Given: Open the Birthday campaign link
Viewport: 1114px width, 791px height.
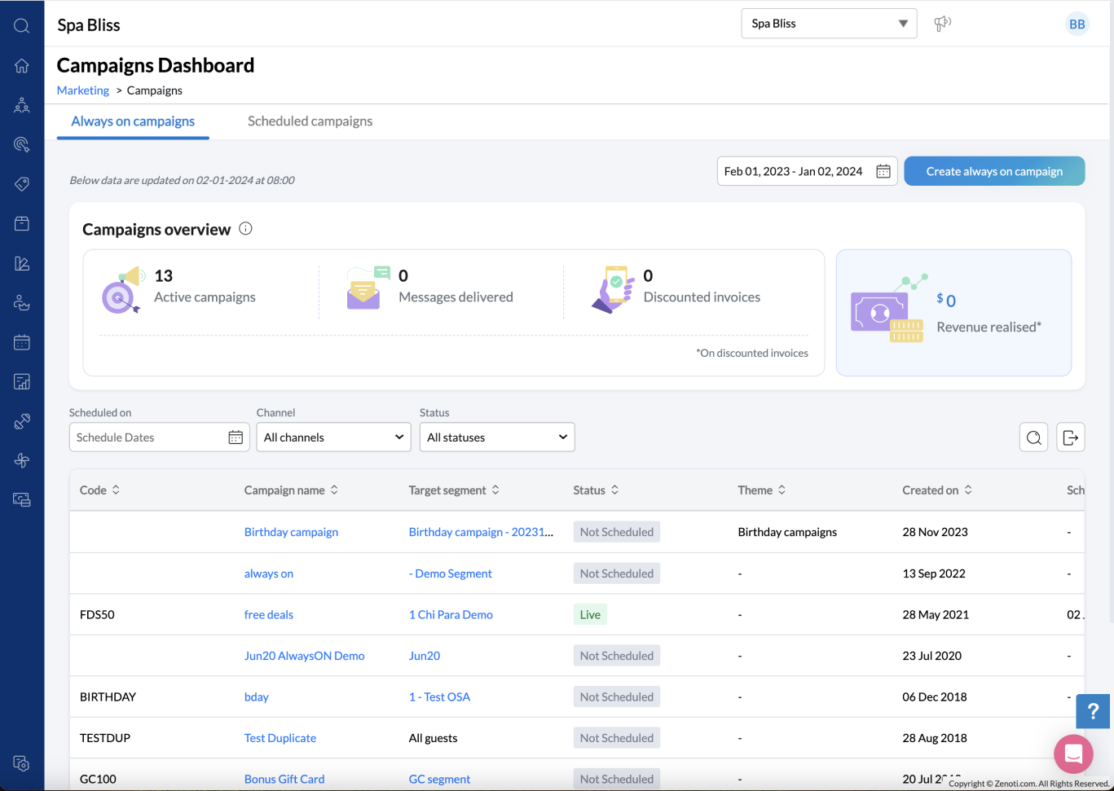Looking at the screenshot, I should 291,531.
